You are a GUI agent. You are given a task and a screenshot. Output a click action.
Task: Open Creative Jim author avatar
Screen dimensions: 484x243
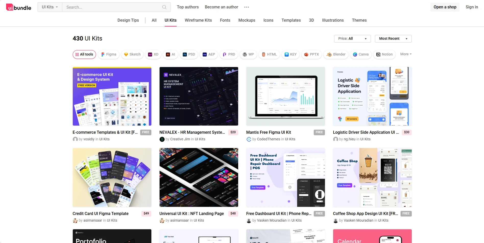(162, 139)
